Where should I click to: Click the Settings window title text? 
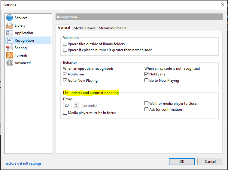[x=10, y=5]
